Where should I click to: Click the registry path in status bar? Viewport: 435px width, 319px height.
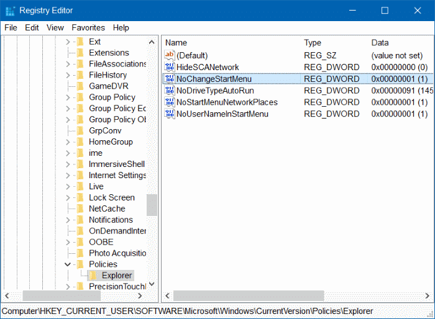[x=187, y=311]
